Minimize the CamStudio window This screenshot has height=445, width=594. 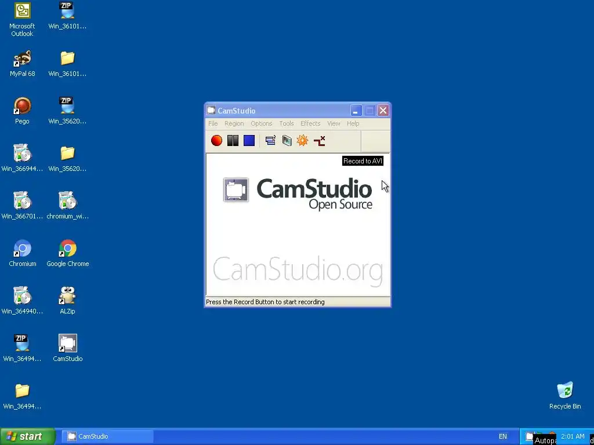click(356, 111)
